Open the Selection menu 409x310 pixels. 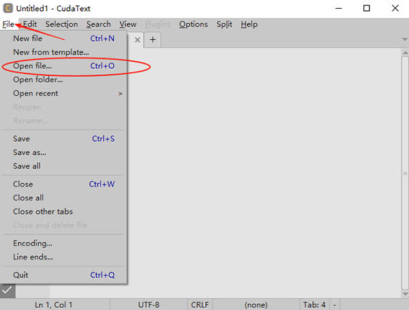click(x=61, y=25)
